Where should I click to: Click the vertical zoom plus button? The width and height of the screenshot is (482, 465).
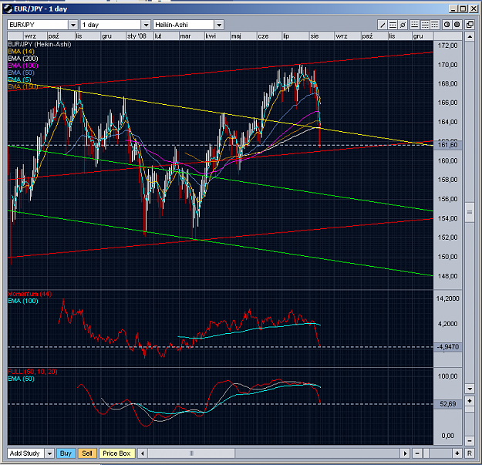coord(470,401)
